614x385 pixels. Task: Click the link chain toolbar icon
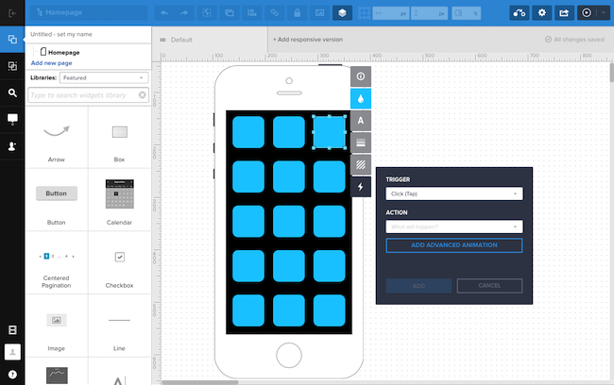pyautogui.click(x=275, y=13)
